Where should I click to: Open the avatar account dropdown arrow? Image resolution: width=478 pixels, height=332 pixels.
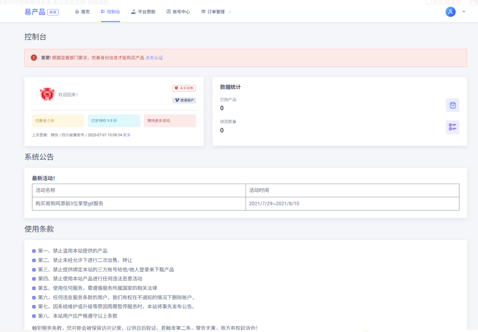(464, 12)
